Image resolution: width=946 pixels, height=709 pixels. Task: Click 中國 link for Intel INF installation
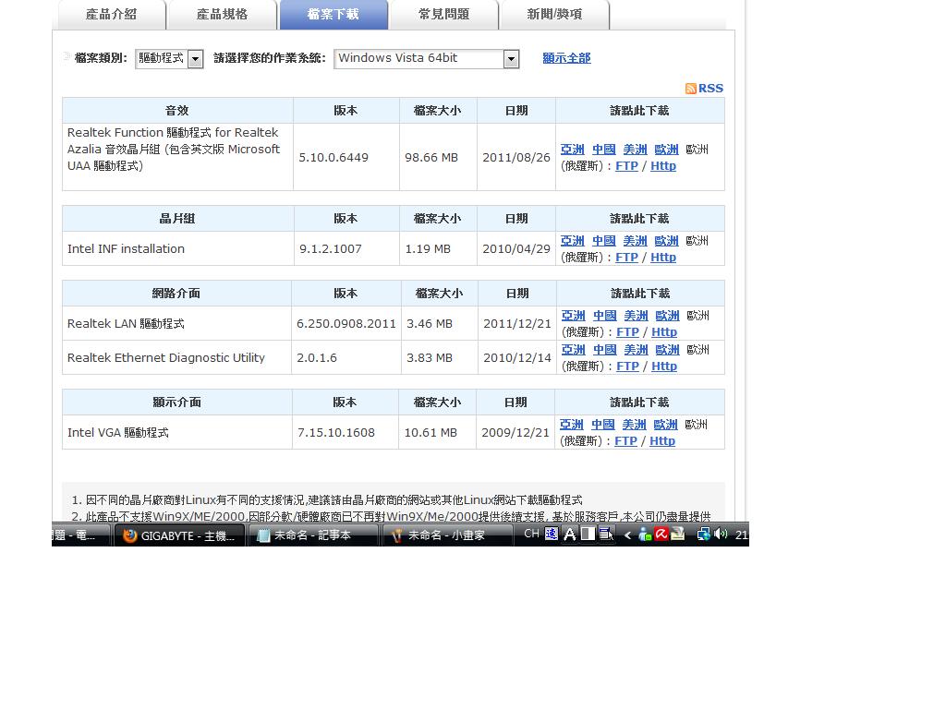tap(604, 241)
